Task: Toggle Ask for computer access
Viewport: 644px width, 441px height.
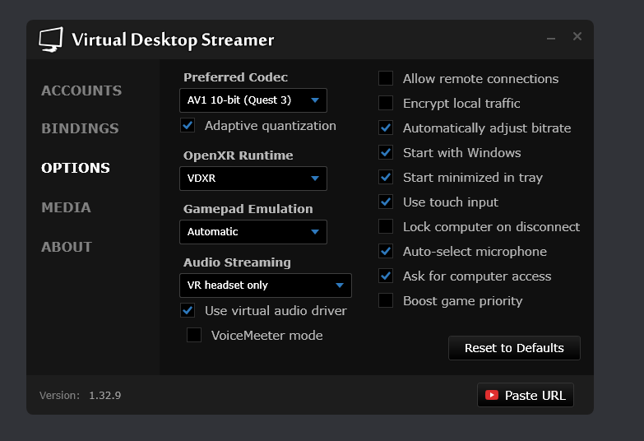Action: [386, 276]
